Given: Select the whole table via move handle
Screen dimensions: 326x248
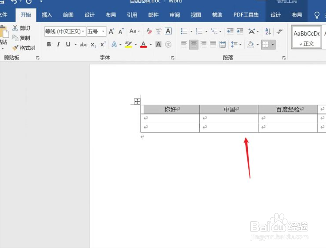Looking at the screenshot, I should point(137,101).
